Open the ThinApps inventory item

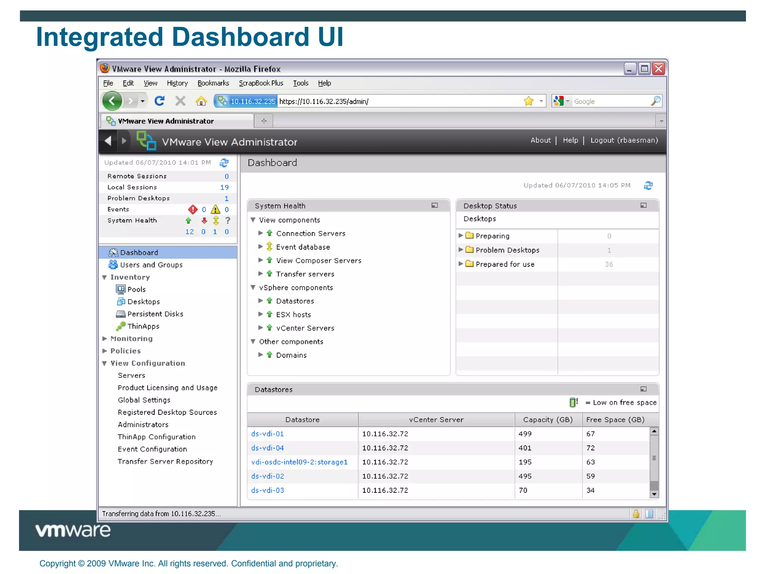click(143, 326)
